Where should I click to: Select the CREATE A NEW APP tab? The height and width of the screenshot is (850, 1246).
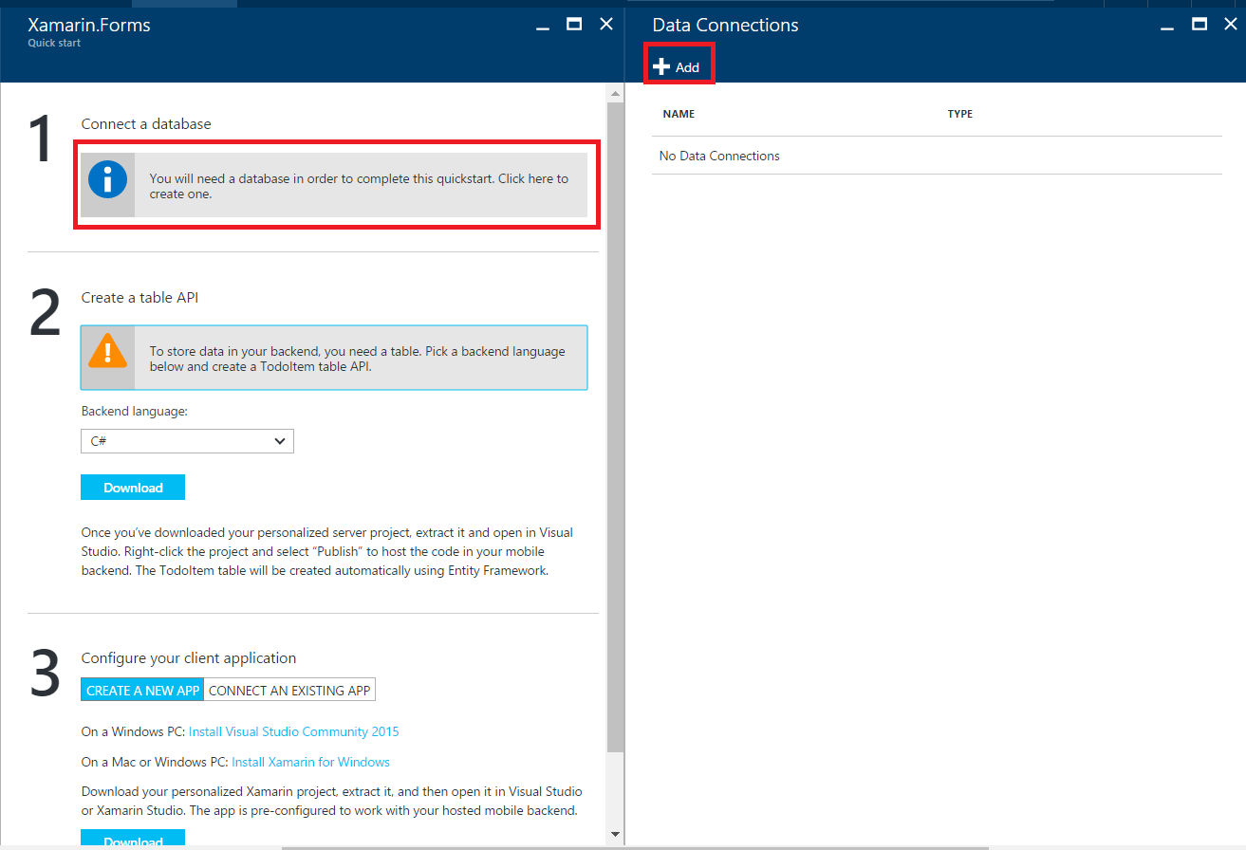[x=142, y=691]
